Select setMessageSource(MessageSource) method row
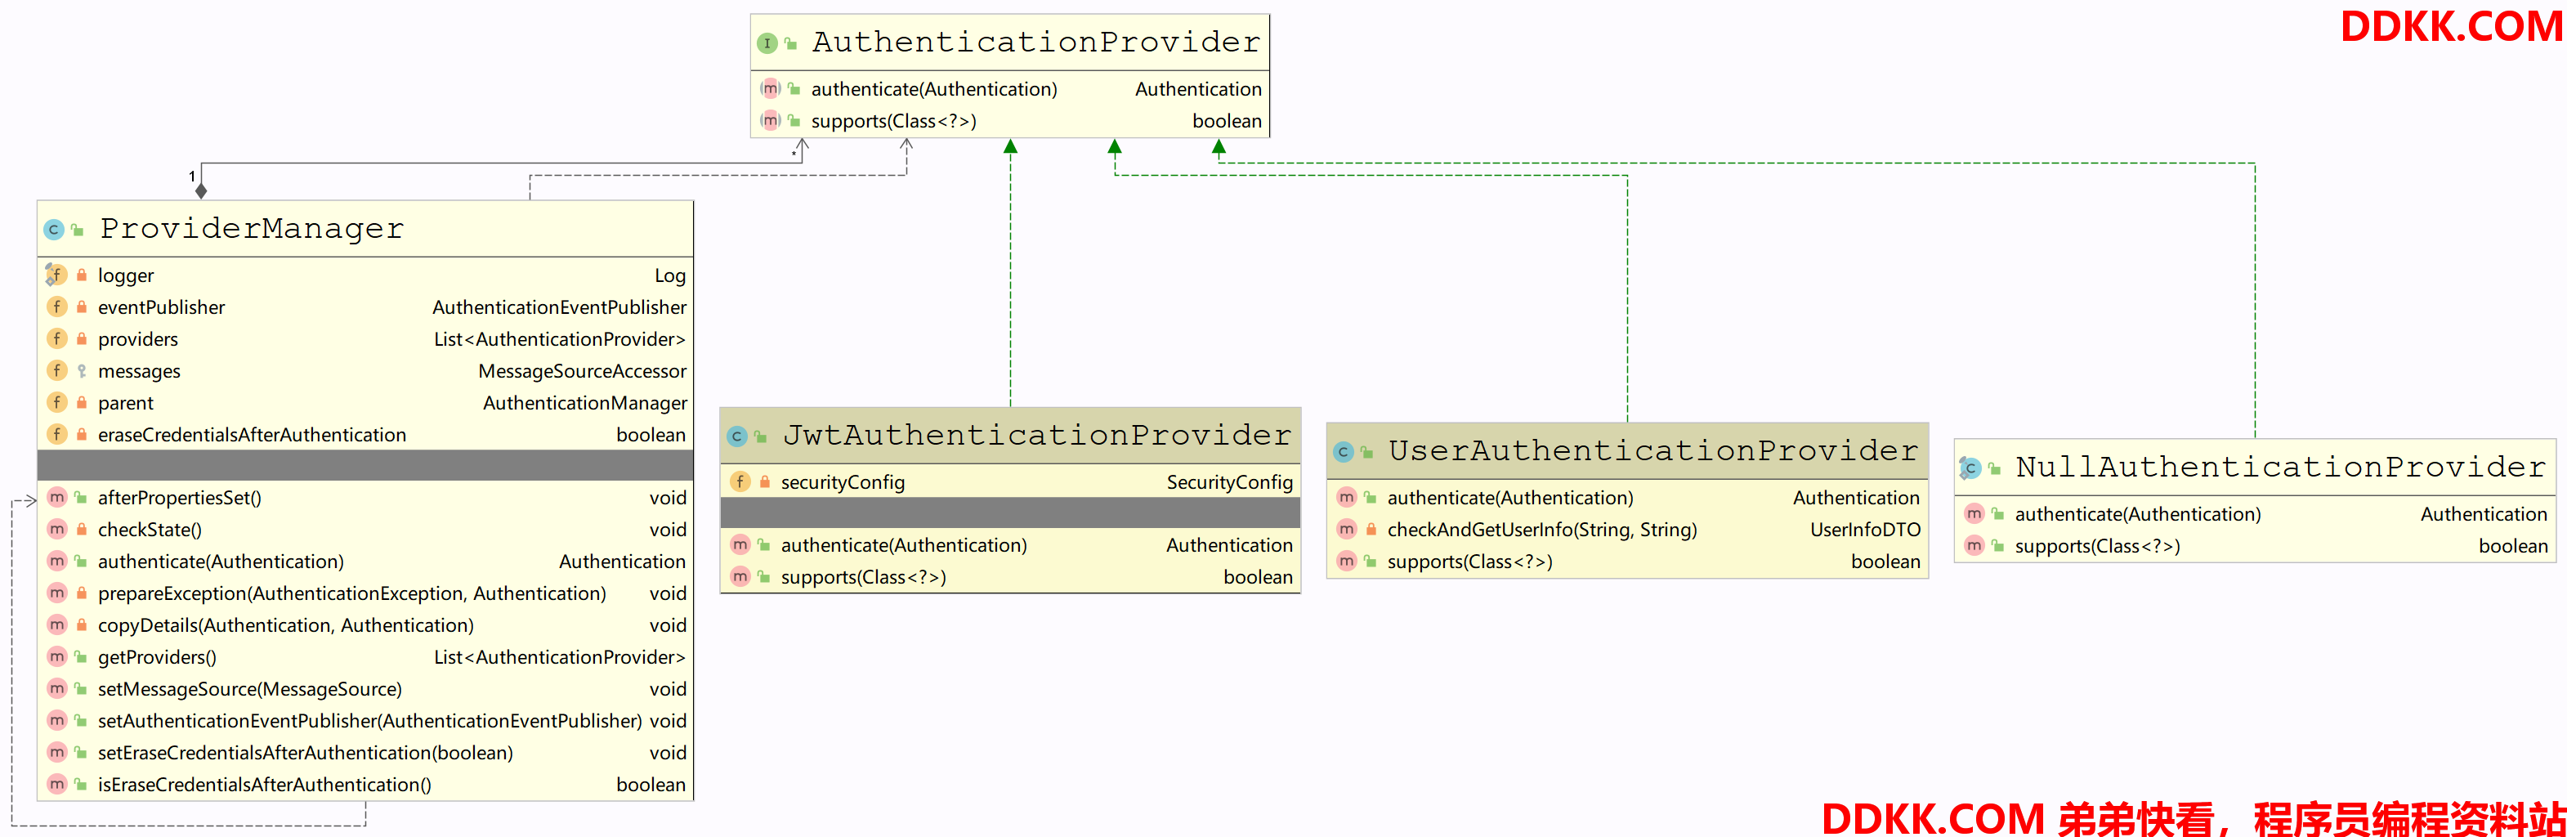Screen dimensions: 2567x837 point(249,688)
